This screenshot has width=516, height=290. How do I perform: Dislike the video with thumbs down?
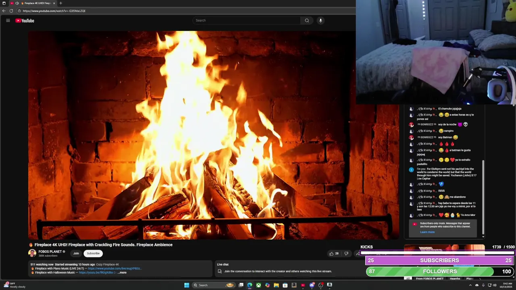coord(346,253)
